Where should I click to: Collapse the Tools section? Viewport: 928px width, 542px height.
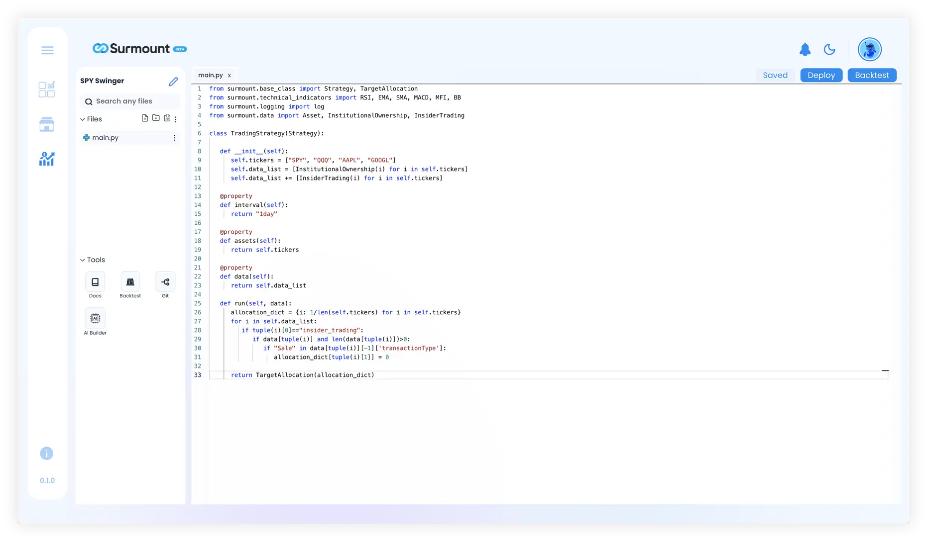point(83,260)
